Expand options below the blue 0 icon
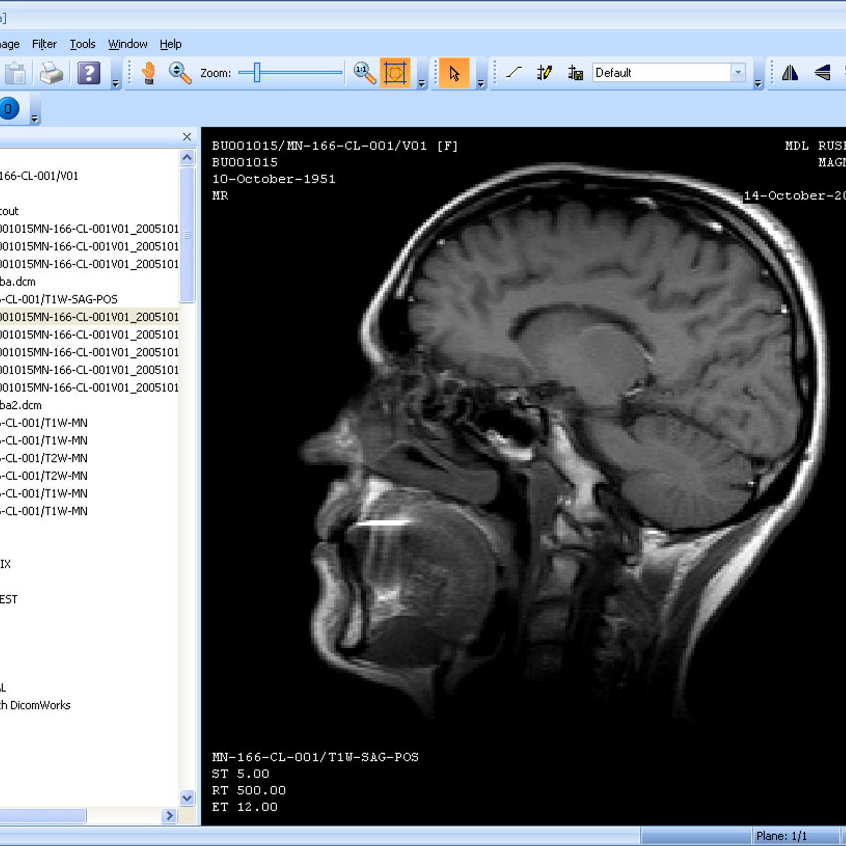Viewport: 846px width, 846px height. (x=34, y=119)
